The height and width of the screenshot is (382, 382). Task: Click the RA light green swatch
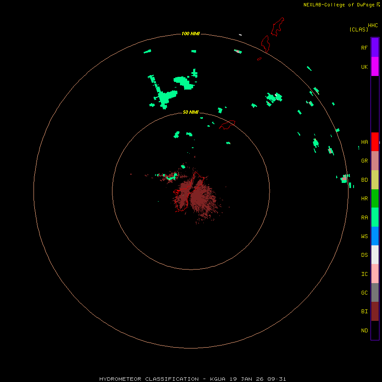coord(375,217)
